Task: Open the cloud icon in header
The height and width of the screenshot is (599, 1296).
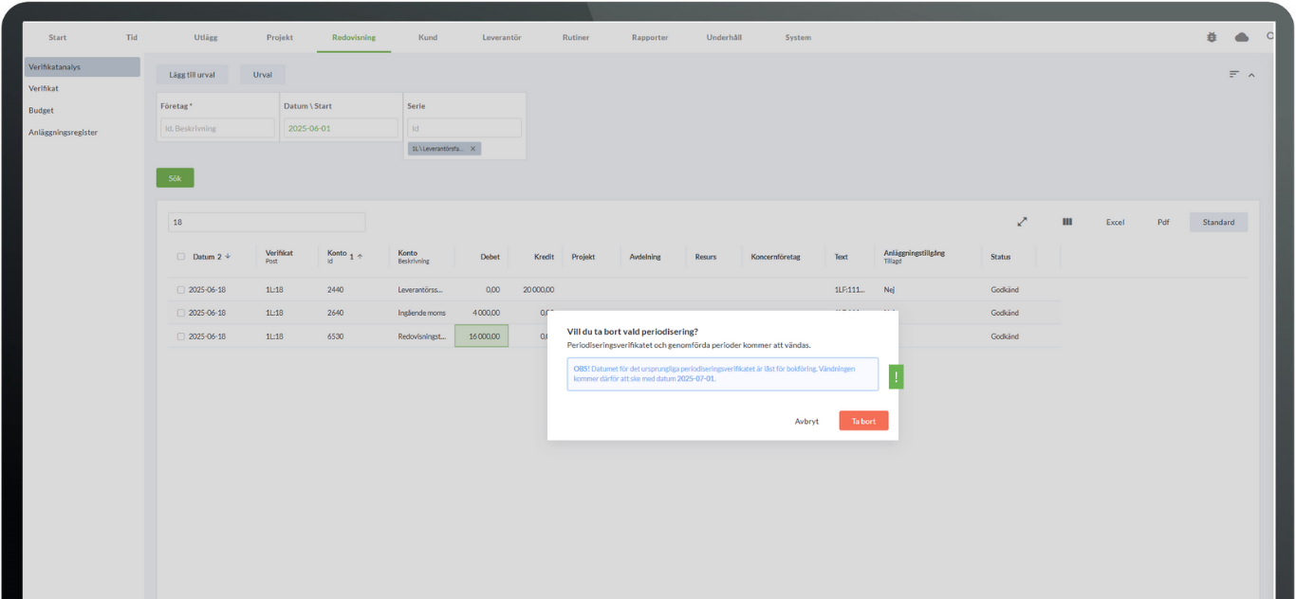Action: 1241,37
